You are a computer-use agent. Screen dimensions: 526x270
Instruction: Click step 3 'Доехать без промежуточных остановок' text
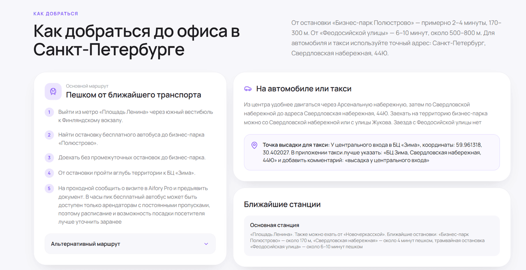132,158
